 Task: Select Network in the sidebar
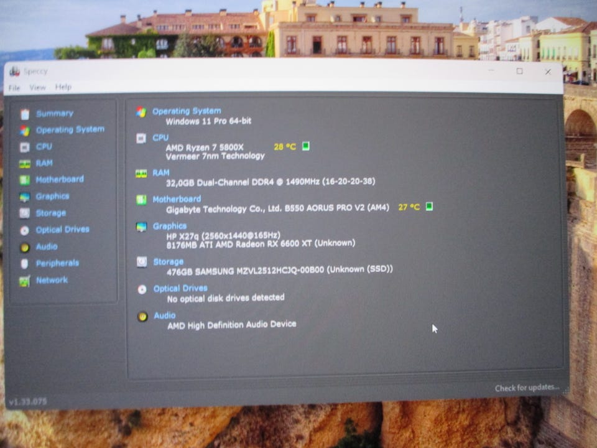52,280
